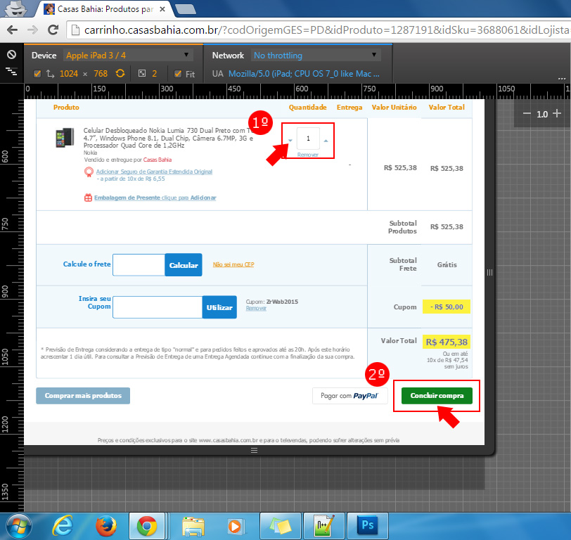Click the Pagar com PayPal button
This screenshot has height=540, width=571.
[x=349, y=396]
